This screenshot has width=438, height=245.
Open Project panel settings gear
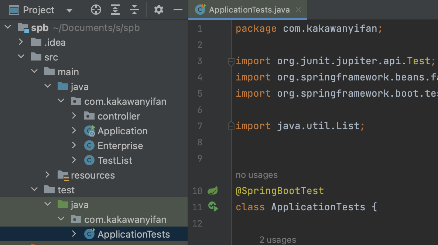click(159, 10)
